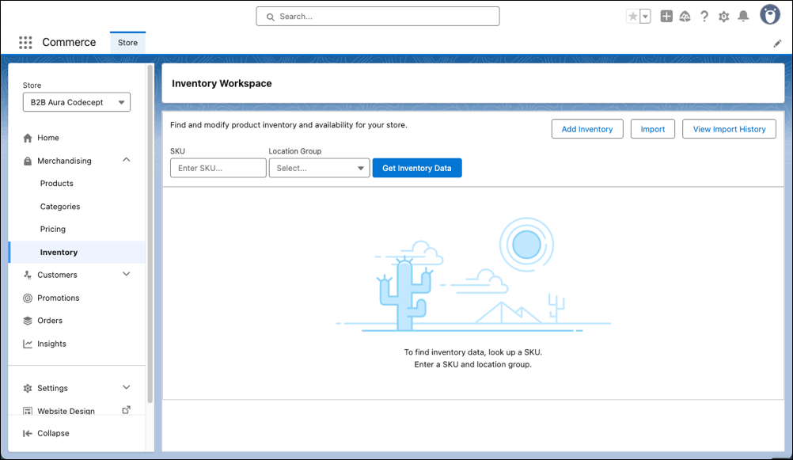Image resolution: width=793 pixels, height=460 pixels.
Task: Open the Location Group Select dropdown
Action: click(319, 168)
